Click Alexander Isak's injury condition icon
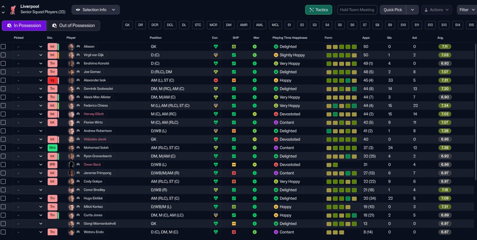 pos(215,80)
